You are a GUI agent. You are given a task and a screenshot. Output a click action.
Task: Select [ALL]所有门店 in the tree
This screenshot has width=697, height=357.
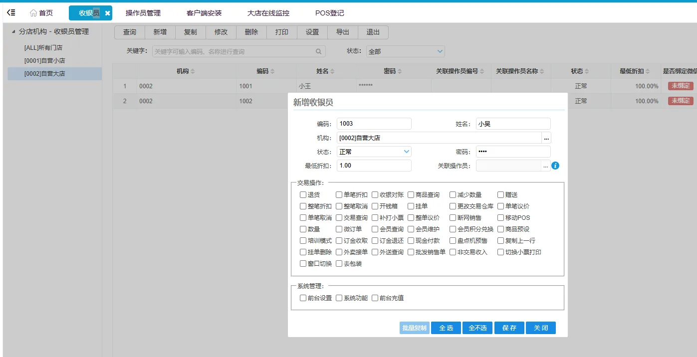[43, 48]
